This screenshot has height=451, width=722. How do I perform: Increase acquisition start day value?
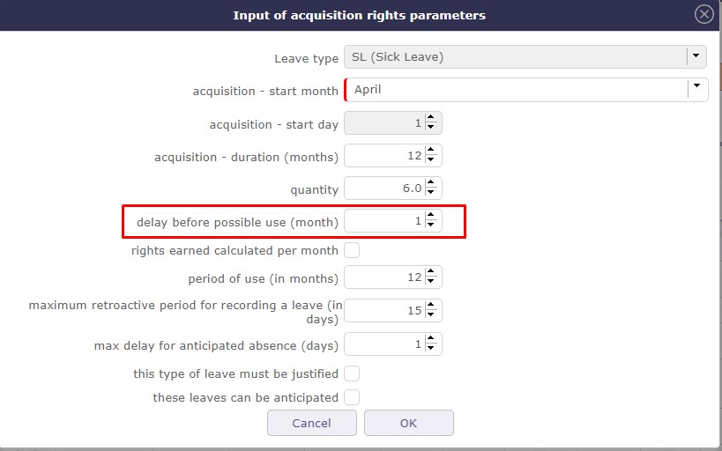(x=430, y=118)
